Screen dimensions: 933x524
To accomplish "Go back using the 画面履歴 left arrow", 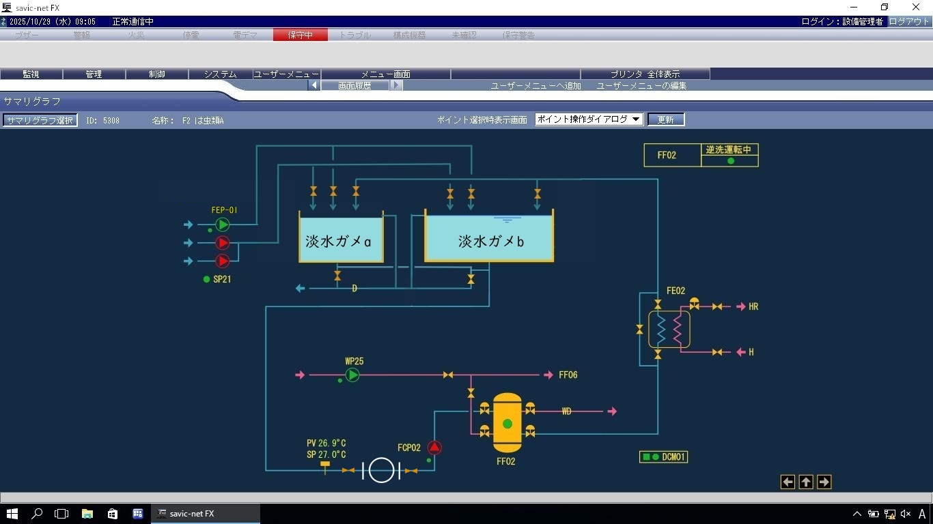I will [314, 85].
